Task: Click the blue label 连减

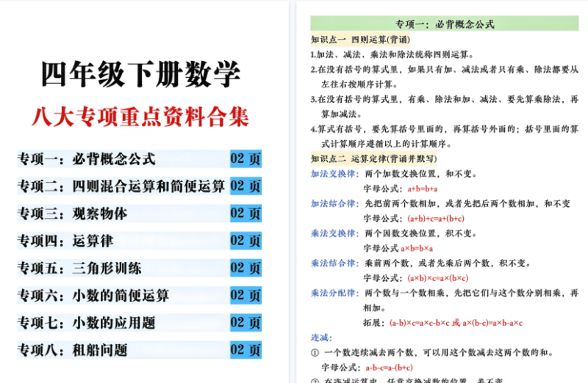Action: [x=321, y=338]
